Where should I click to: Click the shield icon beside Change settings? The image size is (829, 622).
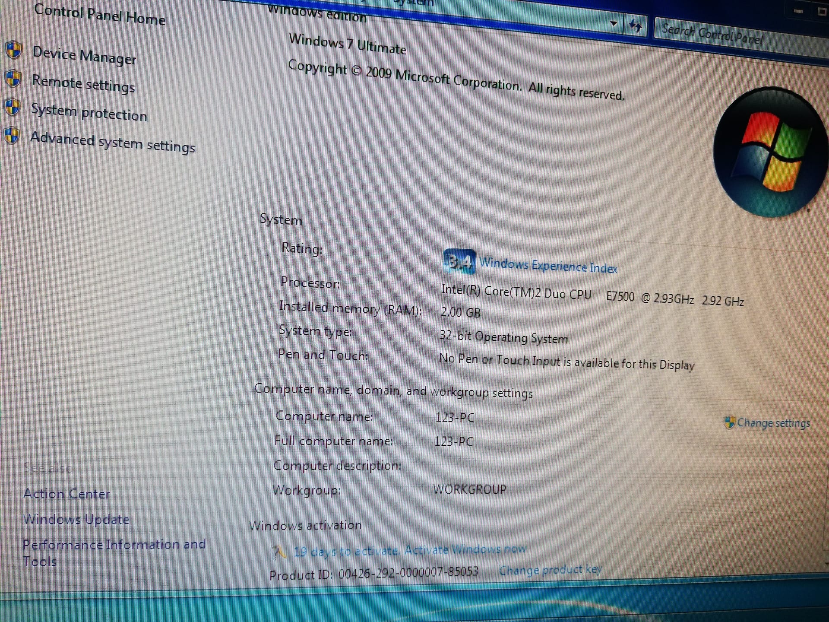click(x=730, y=422)
